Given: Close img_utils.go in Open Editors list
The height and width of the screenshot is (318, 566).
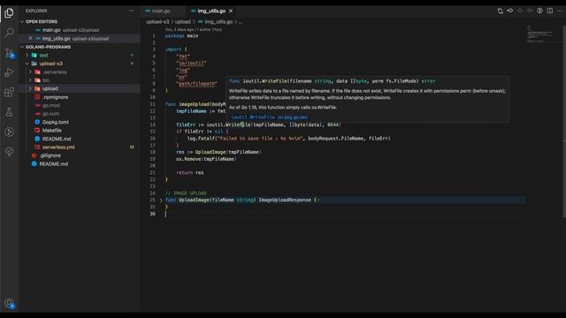Looking at the screenshot, I should click(30, 38).
